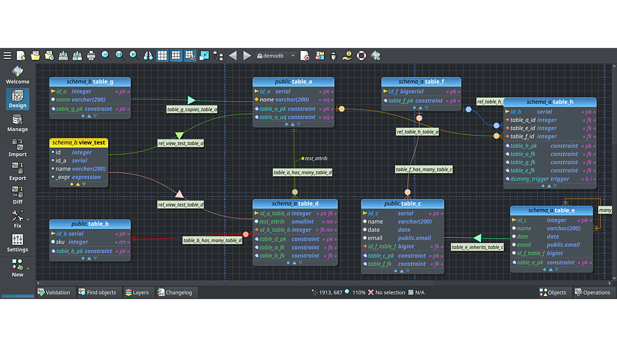Open the Layers panel tab
Screen dimensions: 617x347
pyautogui.click(x=136, y=293)
